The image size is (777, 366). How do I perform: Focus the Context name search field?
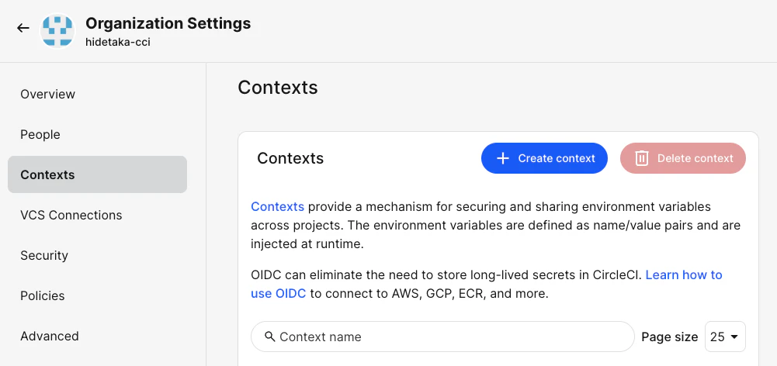(x=450, y=337)
